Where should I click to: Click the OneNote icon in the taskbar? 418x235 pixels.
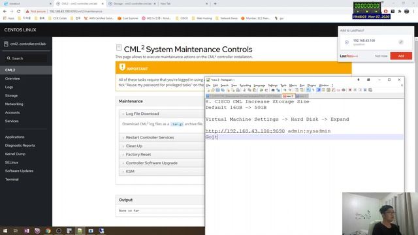coord(27,230)
